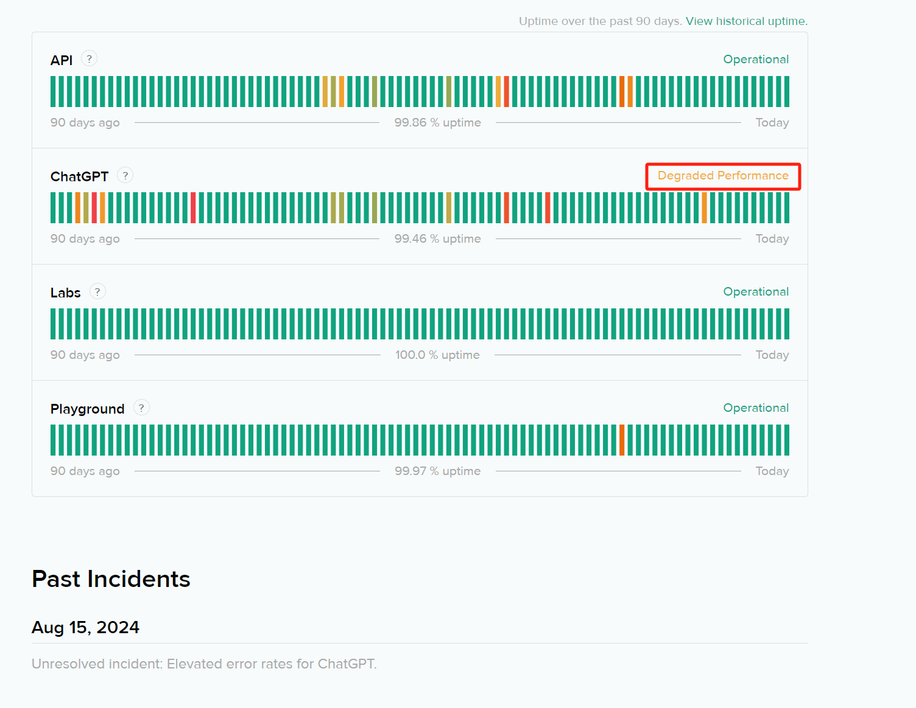Click today's rightmost bar in API uptime
The width and height of the screenshot is (916, 708).
click(787, 91)
